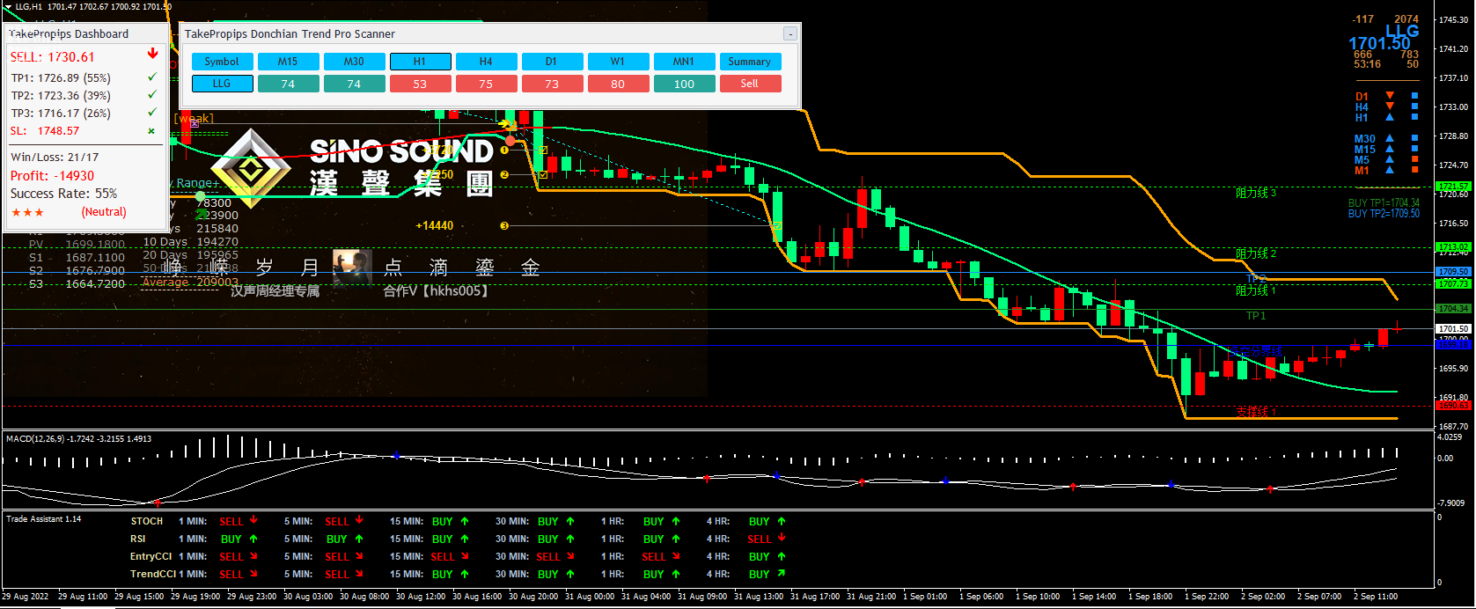Click the three-star rating in the dashboard
This screenshot has width=1476, height=609.
tap(27, 212)
